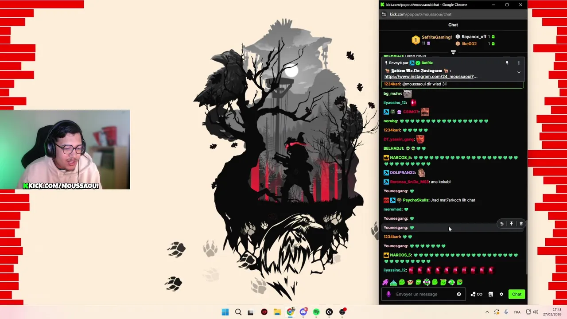Click Rorenoa_Sni3a_MSS username in chat
Screen dimensions: 567x319
(x=409, y=182)
